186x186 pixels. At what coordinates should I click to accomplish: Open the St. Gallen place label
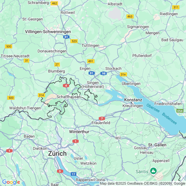[157, 145]
